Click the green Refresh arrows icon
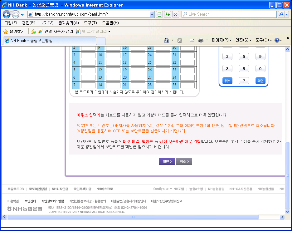The width and height of the screenshot is (292, 231). (x=168, y=14)
